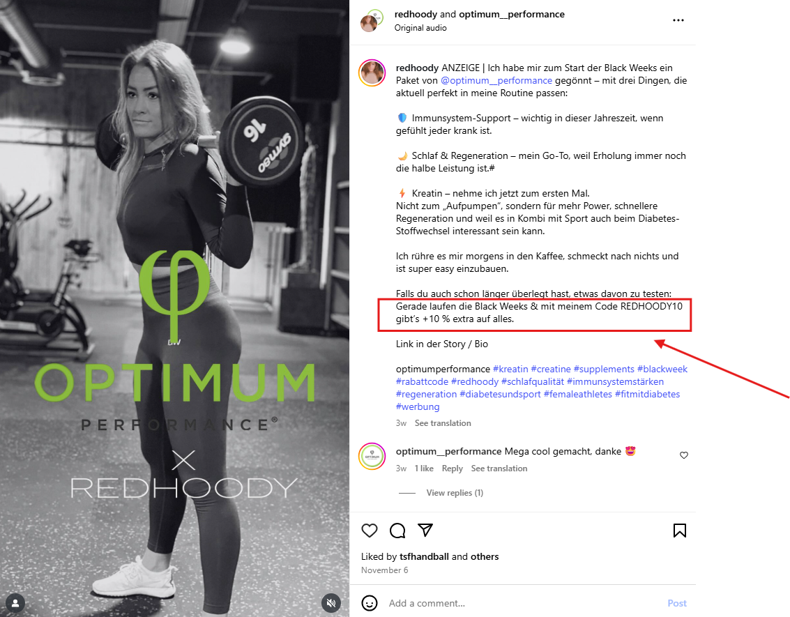Share the post with paper plane icon

pyautogui.click(x=425, y=530)
